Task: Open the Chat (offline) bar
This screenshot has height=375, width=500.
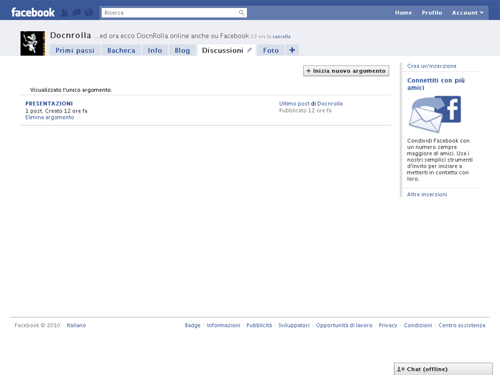Action: [443, 369]
